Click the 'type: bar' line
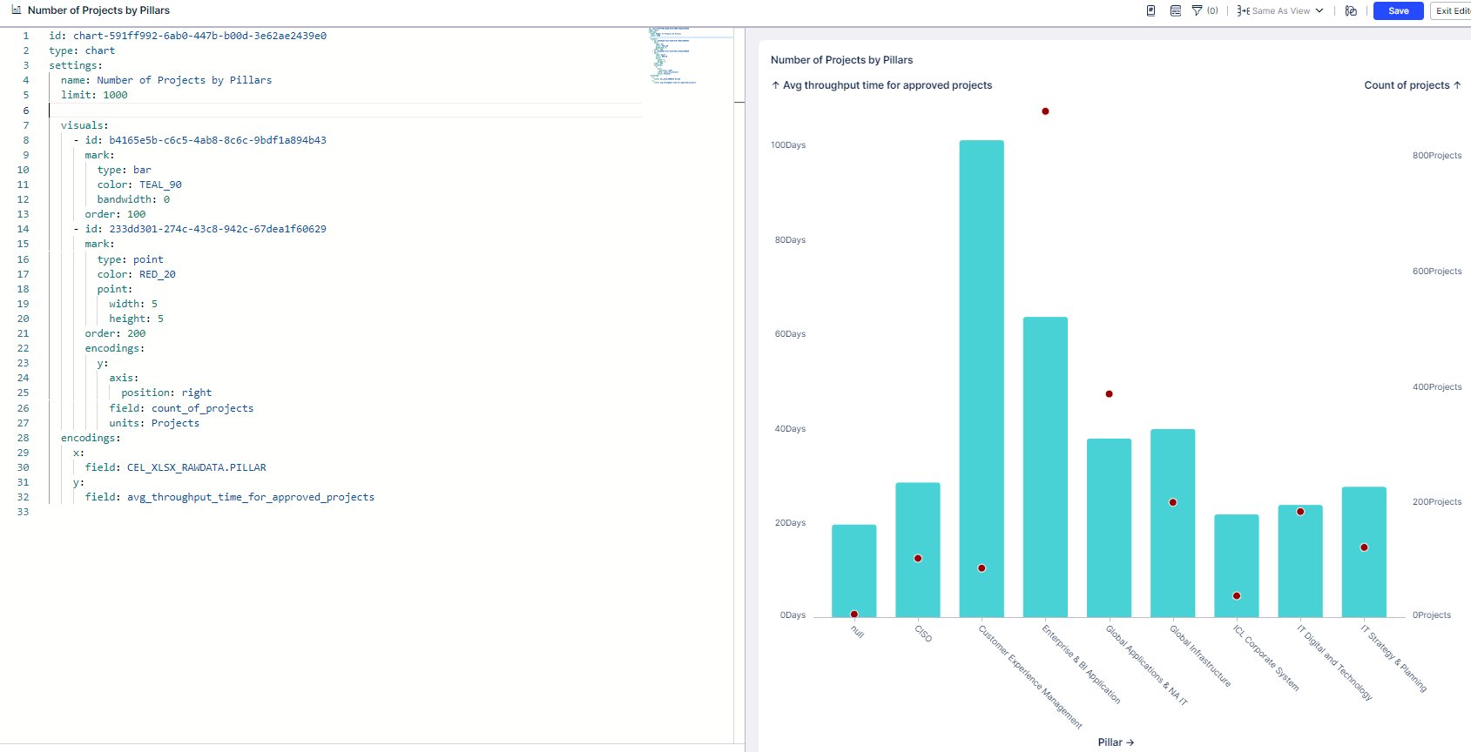The height and width of the screenshot is (752, 1471). click(x=124, y=170)
